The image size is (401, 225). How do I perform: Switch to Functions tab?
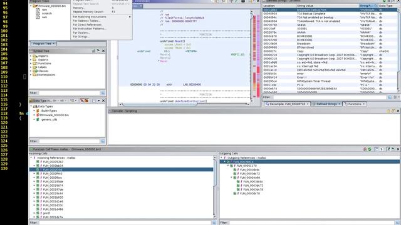(x=355, y=104)
